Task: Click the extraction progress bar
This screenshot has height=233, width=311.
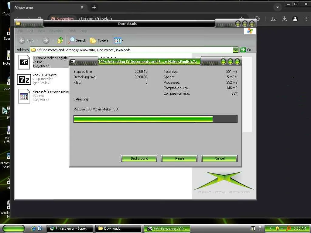Action: coord(155,119)
